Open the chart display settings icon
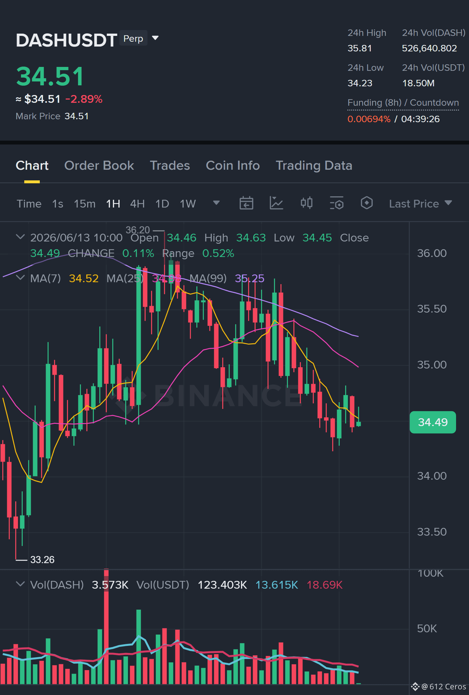 click(x=336, y=203)
